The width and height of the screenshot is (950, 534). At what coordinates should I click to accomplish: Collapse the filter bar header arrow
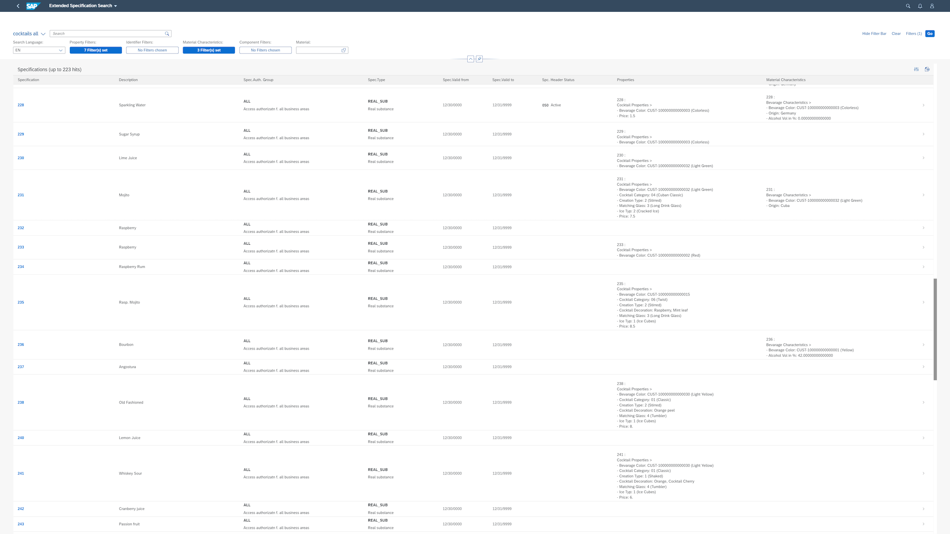(x=470, y=59)
